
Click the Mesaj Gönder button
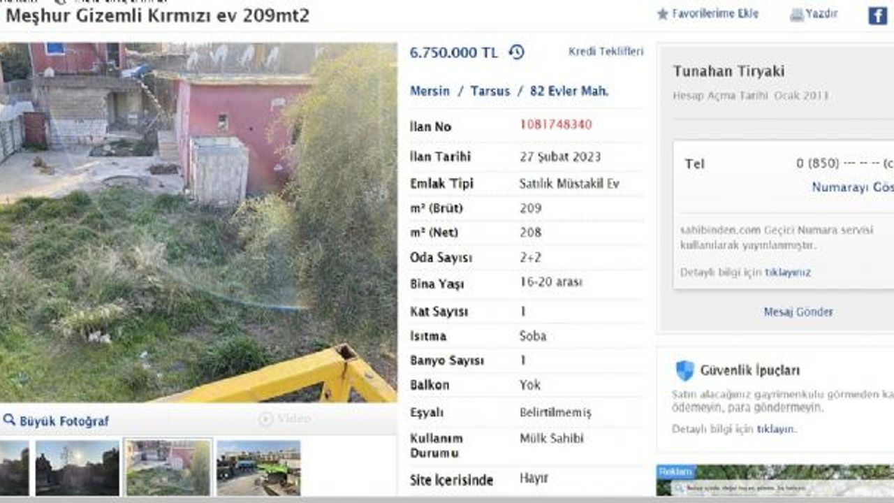(x=798, y=312)
